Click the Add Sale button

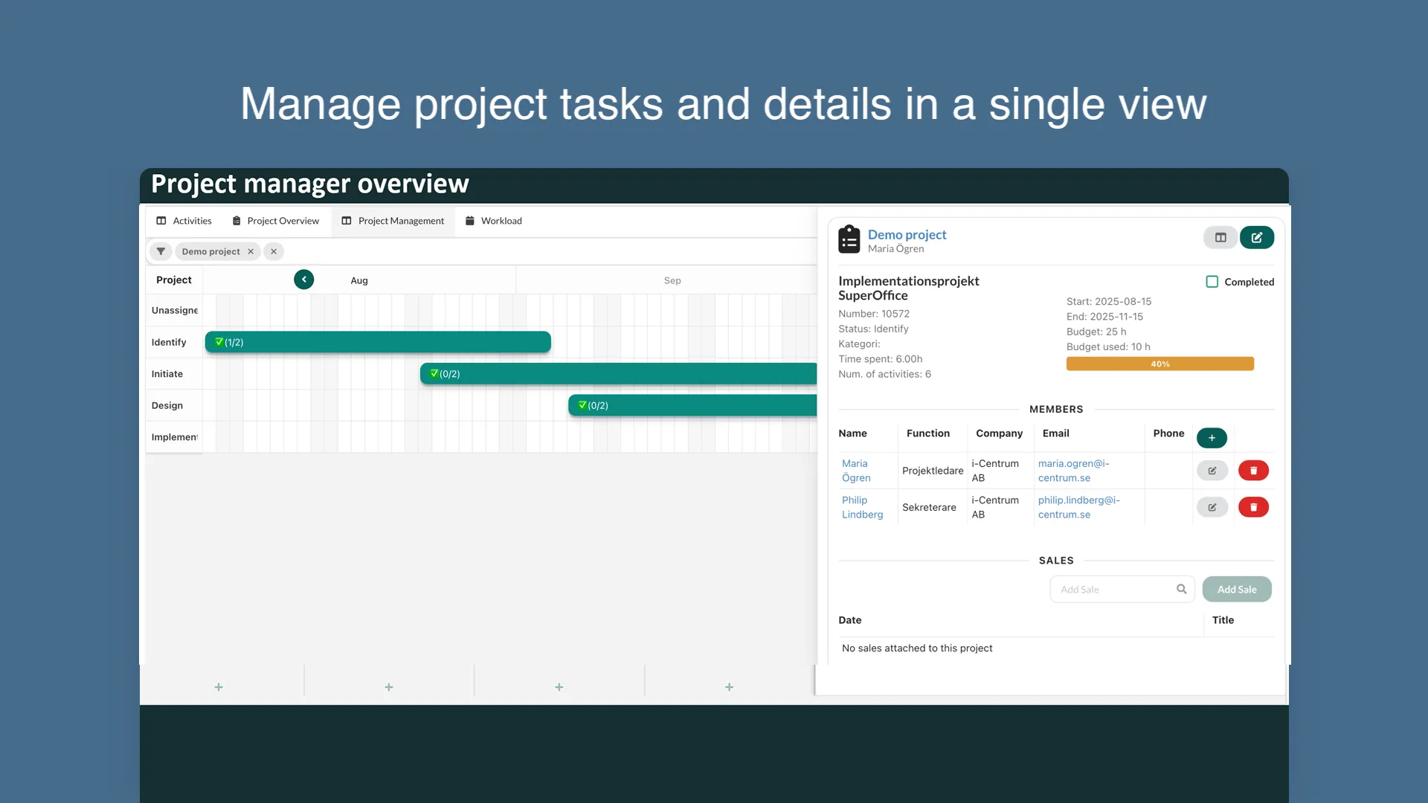tap(1237, 590)
